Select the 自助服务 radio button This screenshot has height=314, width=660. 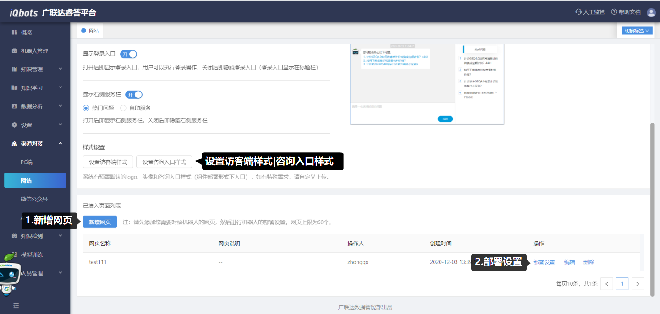[123, 108]
